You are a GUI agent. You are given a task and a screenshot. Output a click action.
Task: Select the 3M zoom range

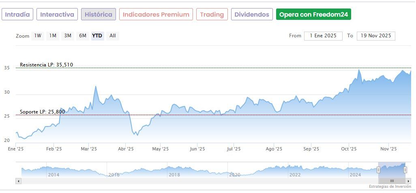(68, 36)
